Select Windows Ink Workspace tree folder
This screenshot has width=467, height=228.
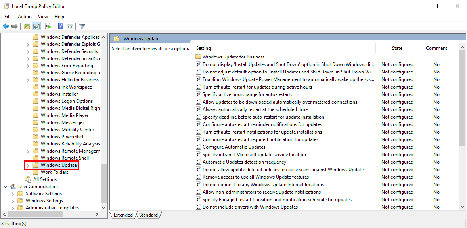[x=67, y=87]
